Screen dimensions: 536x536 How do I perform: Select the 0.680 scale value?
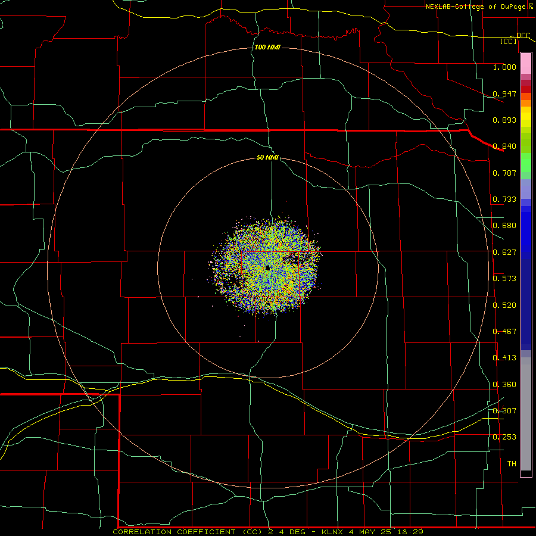coord(504,226)
